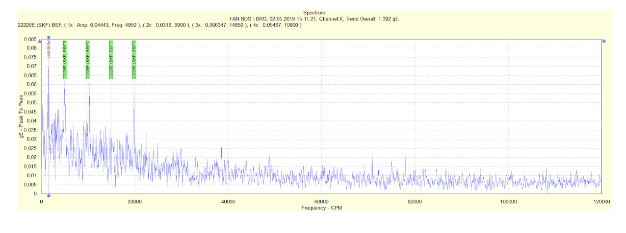Click the 120000 tick on frequency axis
626x233 pixels.
pyautogui.click(x=601, y=202)
